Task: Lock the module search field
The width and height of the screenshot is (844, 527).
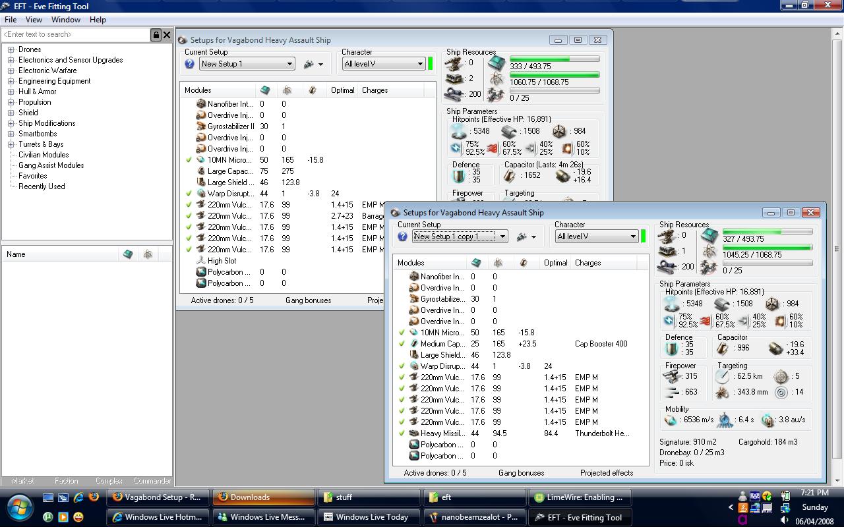Action: [x=156, y=35]
